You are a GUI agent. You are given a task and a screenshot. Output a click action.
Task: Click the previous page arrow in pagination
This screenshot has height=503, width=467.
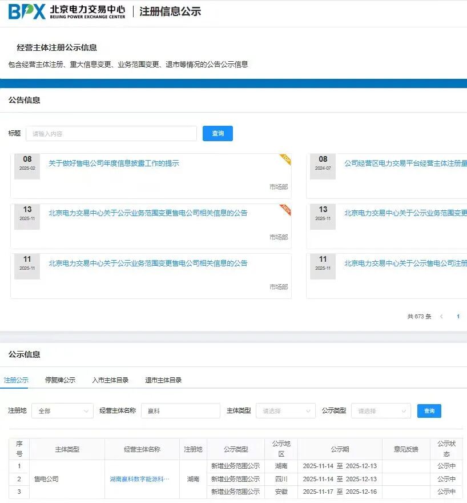tap(441, 317)
